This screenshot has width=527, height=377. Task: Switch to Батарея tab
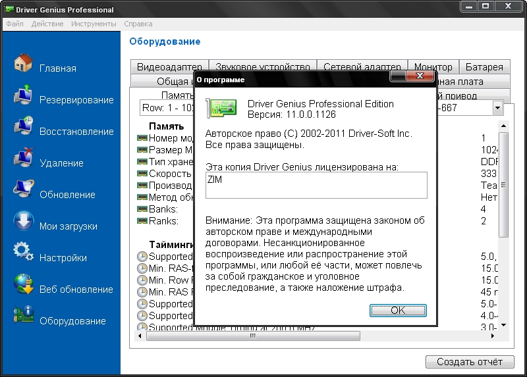tap(484, 67)
